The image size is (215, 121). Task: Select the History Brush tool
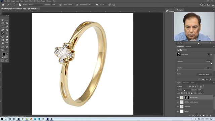coord(3,37)
